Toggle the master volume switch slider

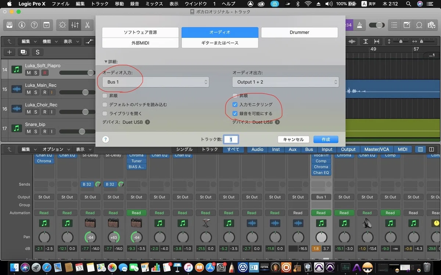click(377, 25)
